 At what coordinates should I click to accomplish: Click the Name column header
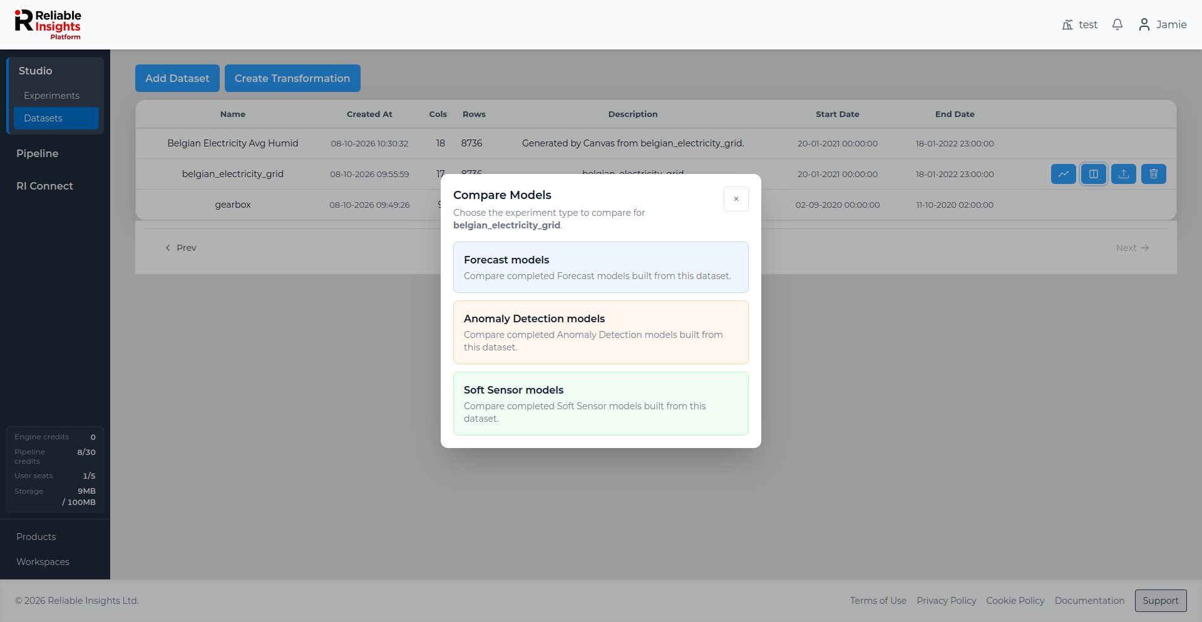click(x=233, y=114)
